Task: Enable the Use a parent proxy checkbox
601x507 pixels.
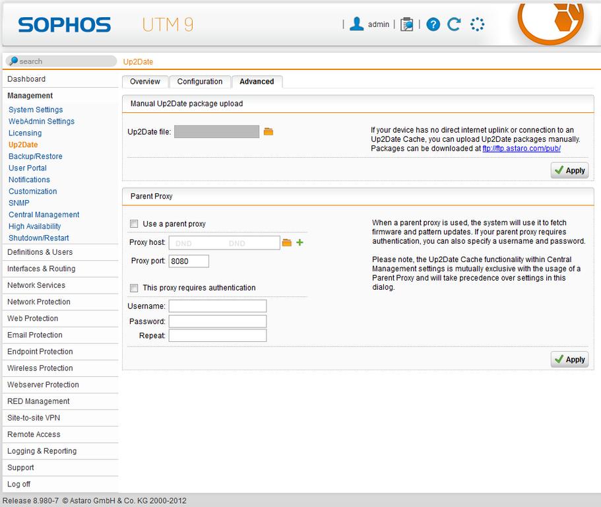Action: pyautogui.click(x=135, y=224)
